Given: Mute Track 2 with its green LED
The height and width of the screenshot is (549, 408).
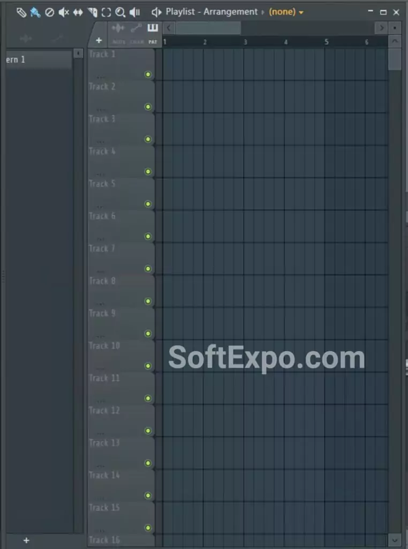Looking at the screenshot, I should (148, 107).
